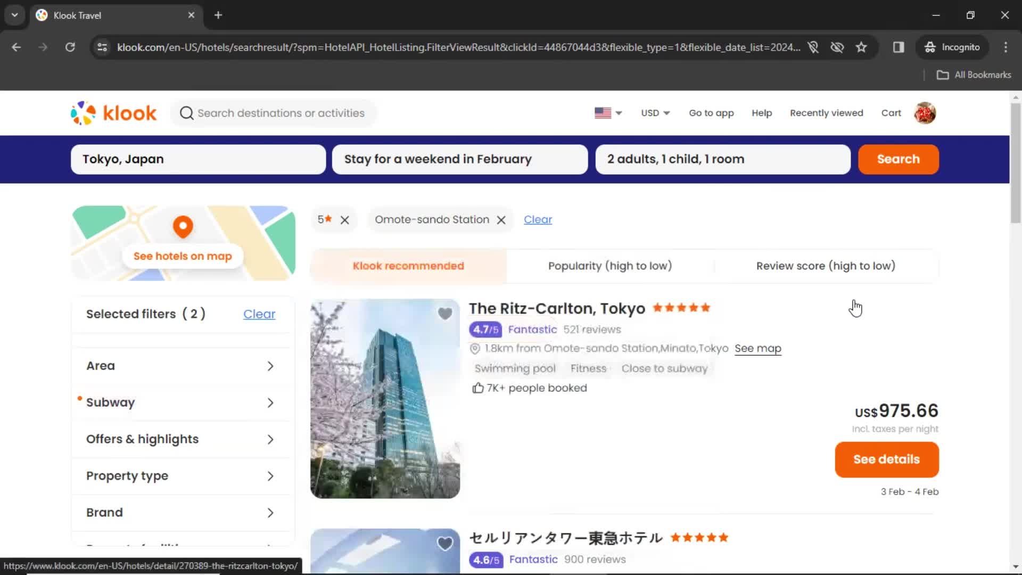Screen dimensions: 1022x575
Task: Open the second hotel's Japanese title
Action: [566, 538]
